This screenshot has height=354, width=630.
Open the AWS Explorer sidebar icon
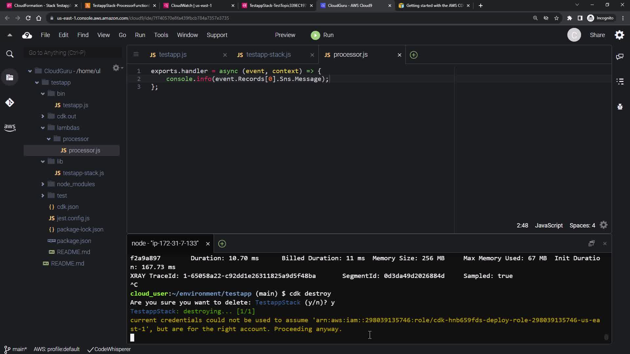click(x=10, y=128)
